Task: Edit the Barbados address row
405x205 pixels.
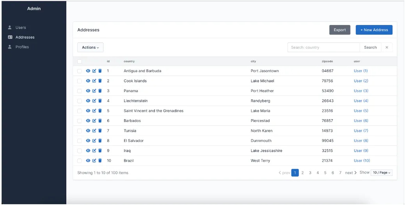Action: pos(94,121)
